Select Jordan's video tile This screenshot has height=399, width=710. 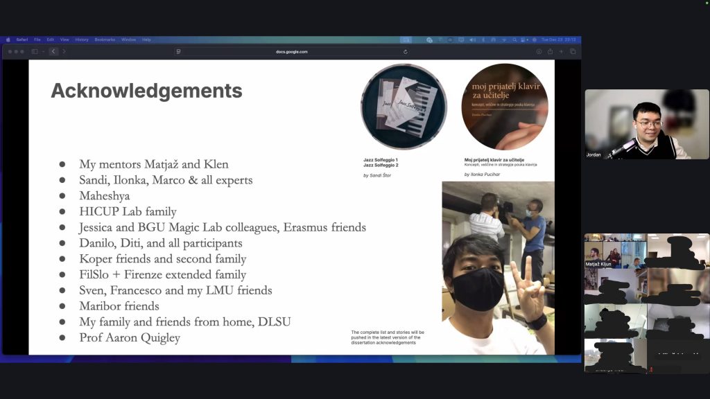click(647, 125)
